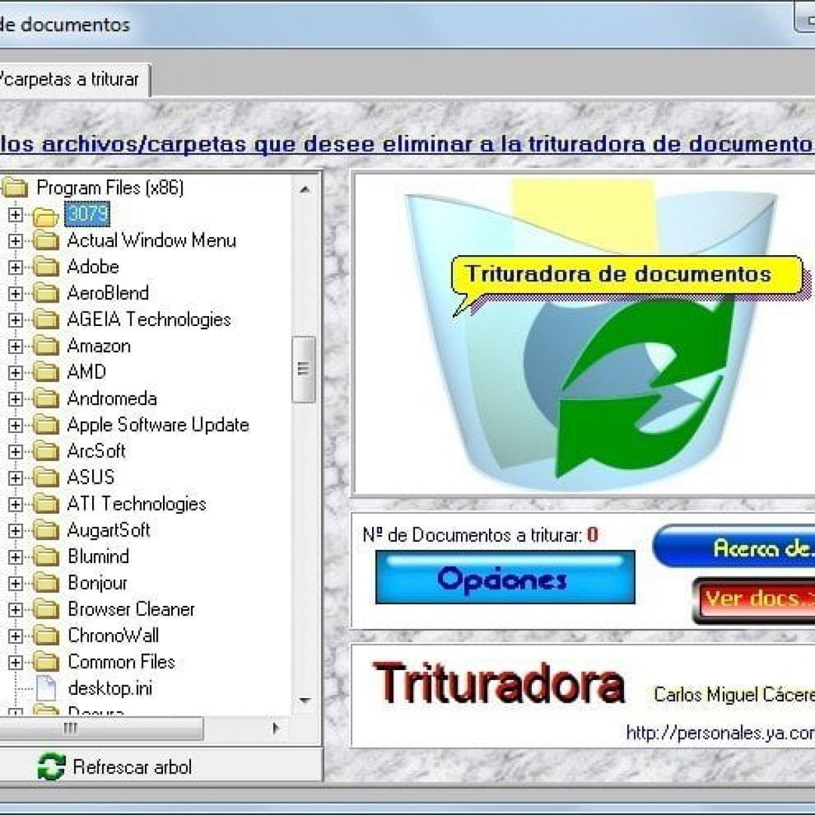Click the tree scroll down arrow
The image size is (815, 815).
305,701
